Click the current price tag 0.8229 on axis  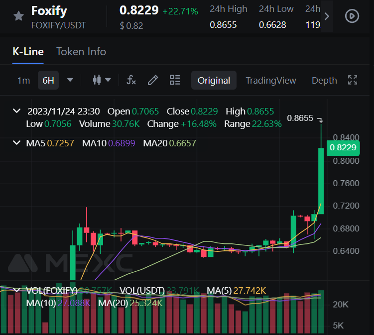[x=343, y=148]
